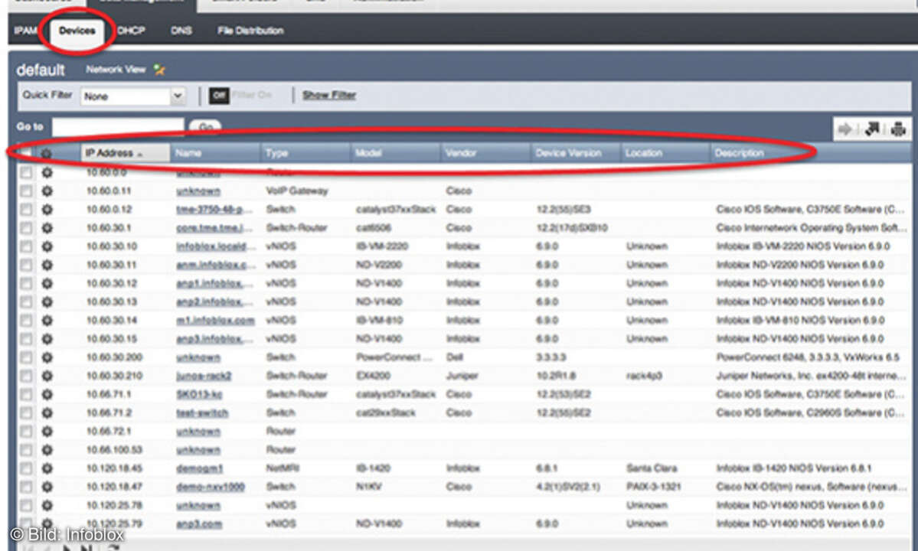Screen dimensions: 918x551
Task: Open the m1.infoblox.com device link
Action: 215,321
